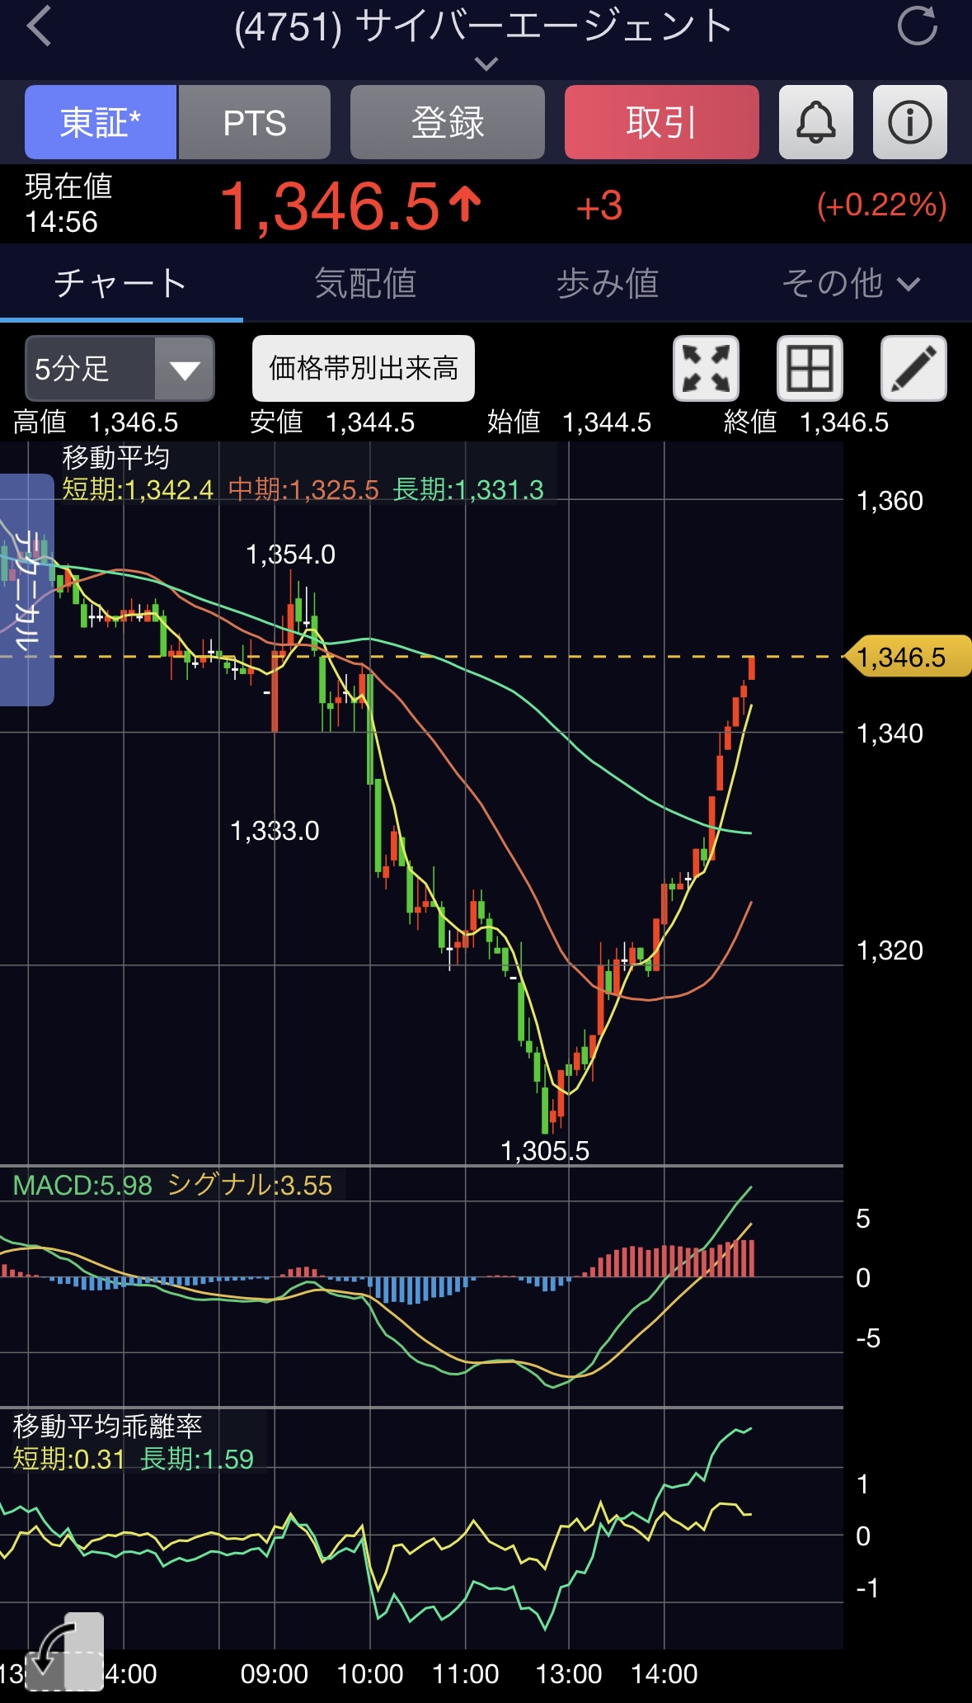Select the 東証 market toggle
Viewport: 972px width, 1703px height.
coord(101,122)
